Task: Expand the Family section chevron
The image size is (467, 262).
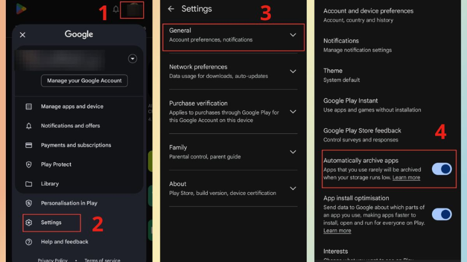Action: (x=293, y=152)
